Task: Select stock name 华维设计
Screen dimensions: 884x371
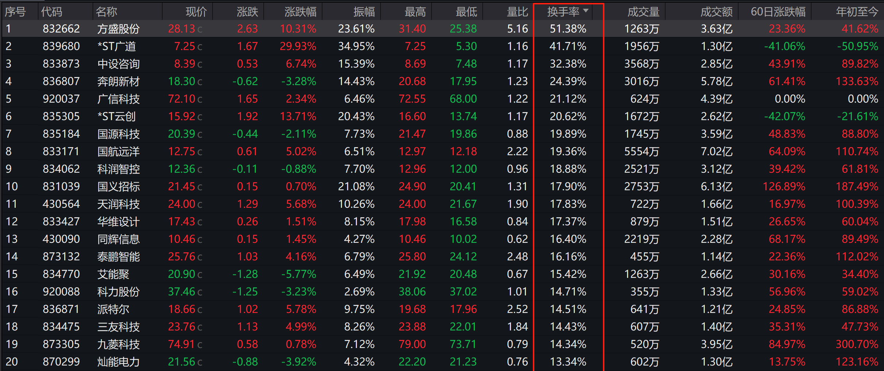Action: click(x=119, y=222)
